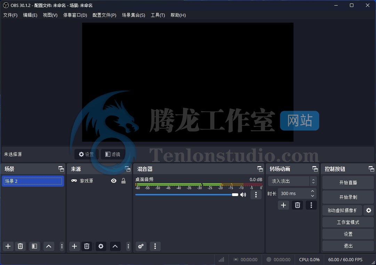This screenshot has width=376, height=265.
Task: Select the 场景 2 scene
Action: coord(33,181)
